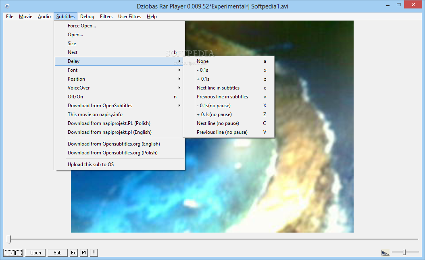The width and height of the screenshot is (425, 260).
Task: Expand the Position submenu
Action: pos(119,79)
